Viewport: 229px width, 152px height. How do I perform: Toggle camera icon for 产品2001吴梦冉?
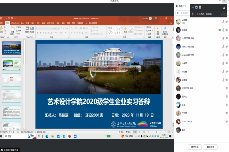point(227,38)
